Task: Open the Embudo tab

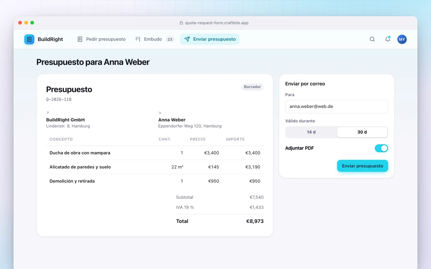Action: 155,39
